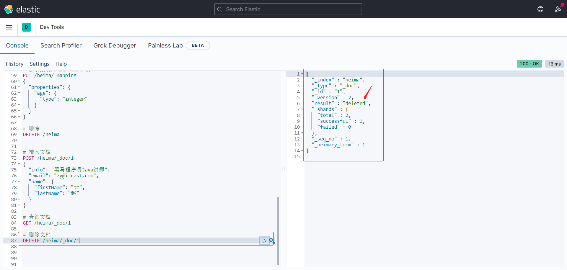Click the "_primary_term" : 1 response line
Viewport: 567px width, 270px height.
coord(338,145)
